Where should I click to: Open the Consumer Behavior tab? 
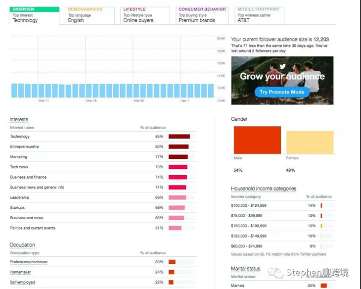[x=202, y=15]
